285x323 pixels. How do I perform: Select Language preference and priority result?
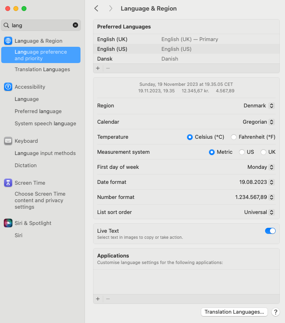[x=41, y=55]
